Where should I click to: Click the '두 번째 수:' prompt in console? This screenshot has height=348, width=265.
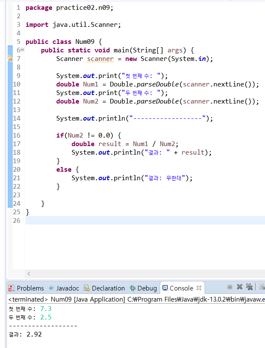[22, 317]
